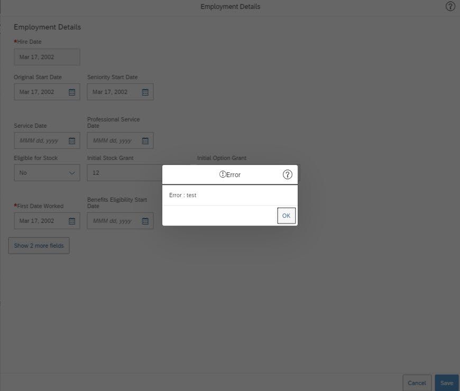The image size is (460, 391).
Task: Click the Seniority Start Date input
Action: click(120, 92)
